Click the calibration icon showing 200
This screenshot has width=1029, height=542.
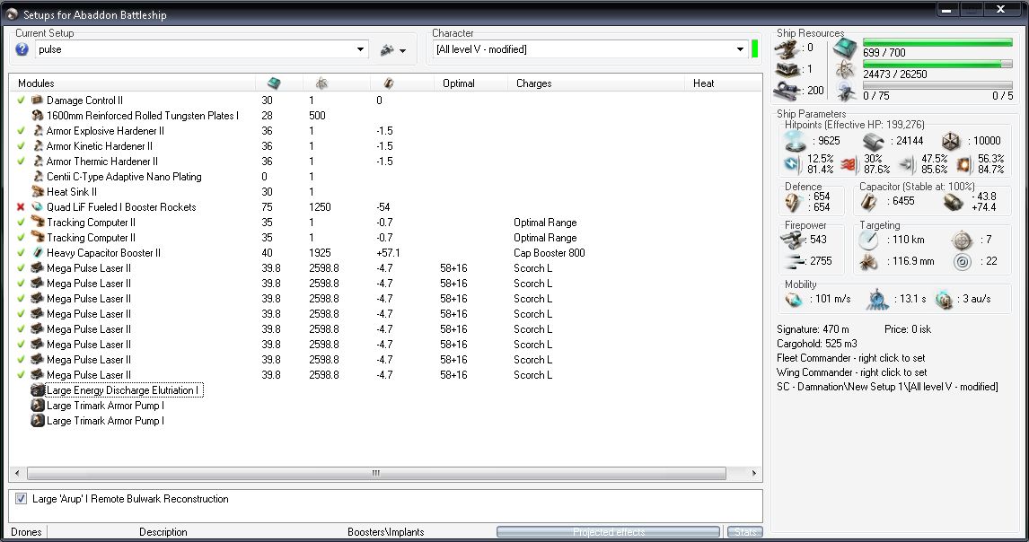click(787, 91)
